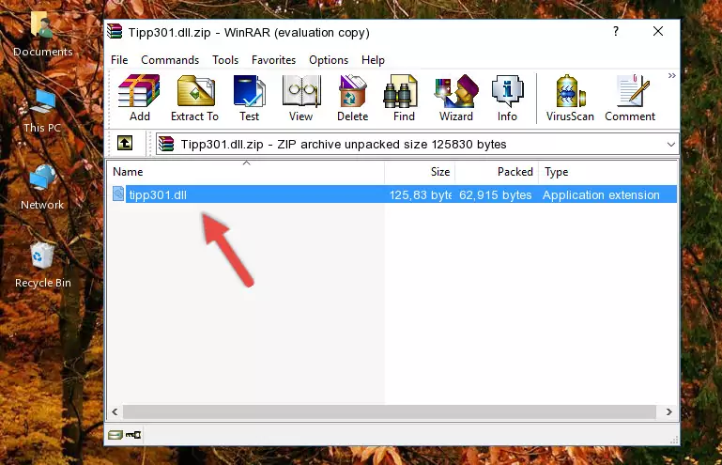The width and height of the screenshot is (722, 465).
Task: Select the This PC desktop icon
Action: click(x=42, y=111)
